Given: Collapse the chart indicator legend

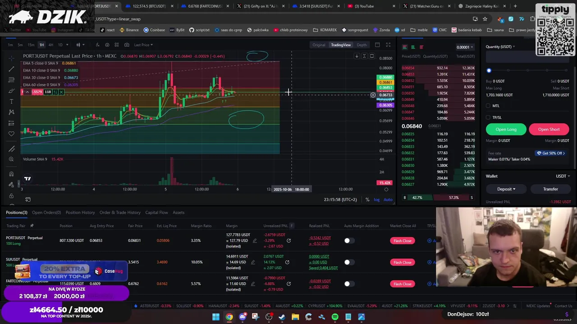Looking at the screenshot, I should pos(27,92).
